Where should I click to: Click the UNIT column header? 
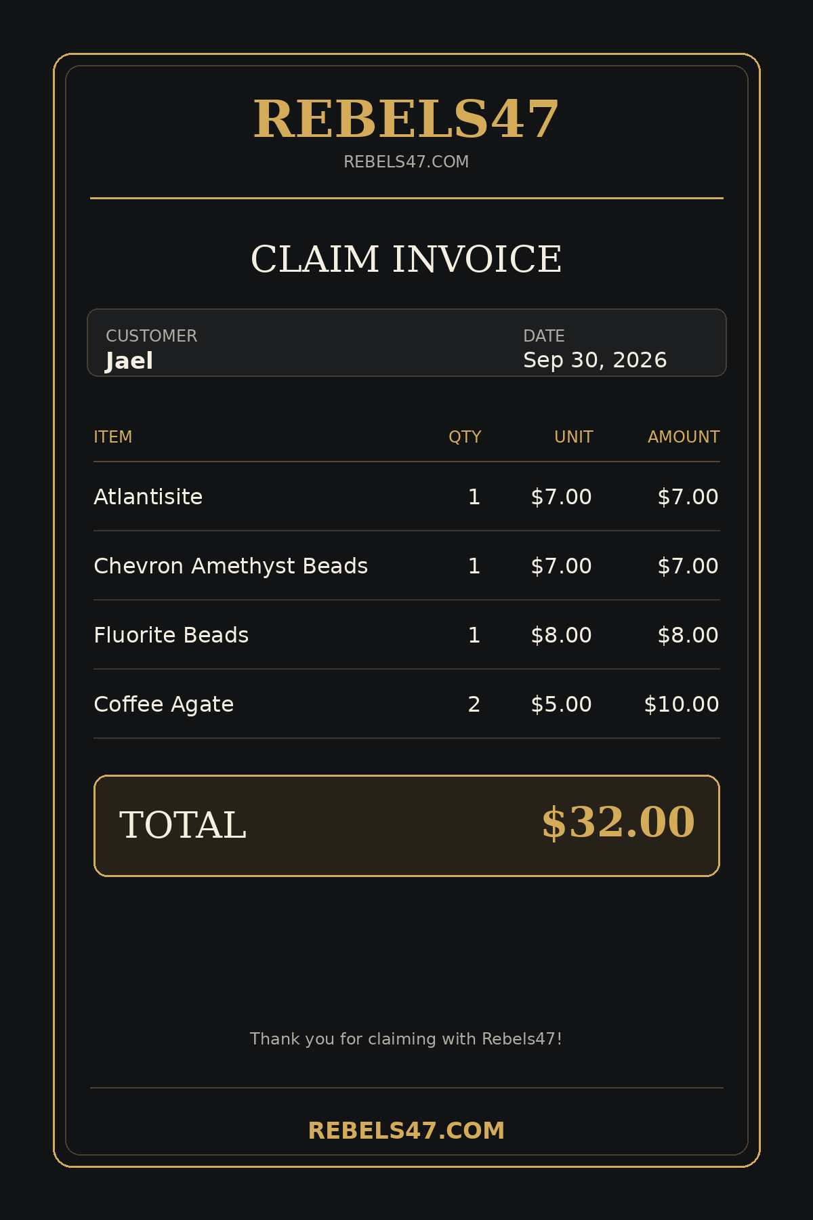point(574,437)
